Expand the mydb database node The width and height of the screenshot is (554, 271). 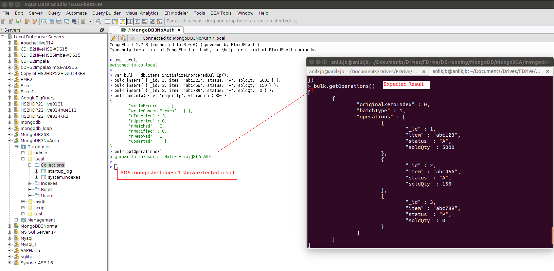(x=23, y=202)
